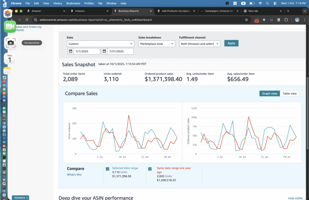Open a new tab with plus button

(x=288, y=11)
